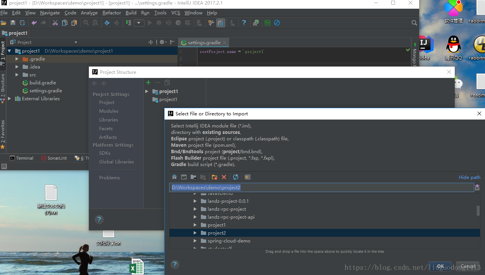Click the Open folder icon in main toolbar
Screen dimensions: 485x275
[x=3, y=23]
